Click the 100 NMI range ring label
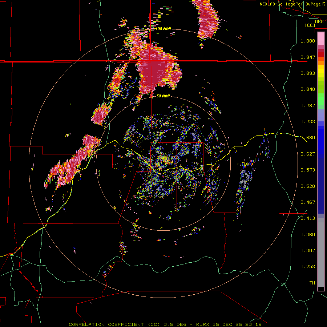 click(163, 29)
